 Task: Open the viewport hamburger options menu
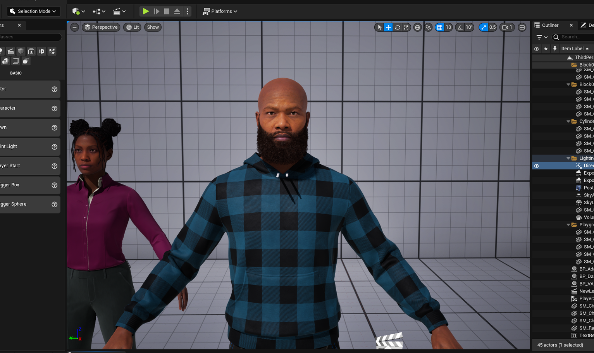pos(74,27)
